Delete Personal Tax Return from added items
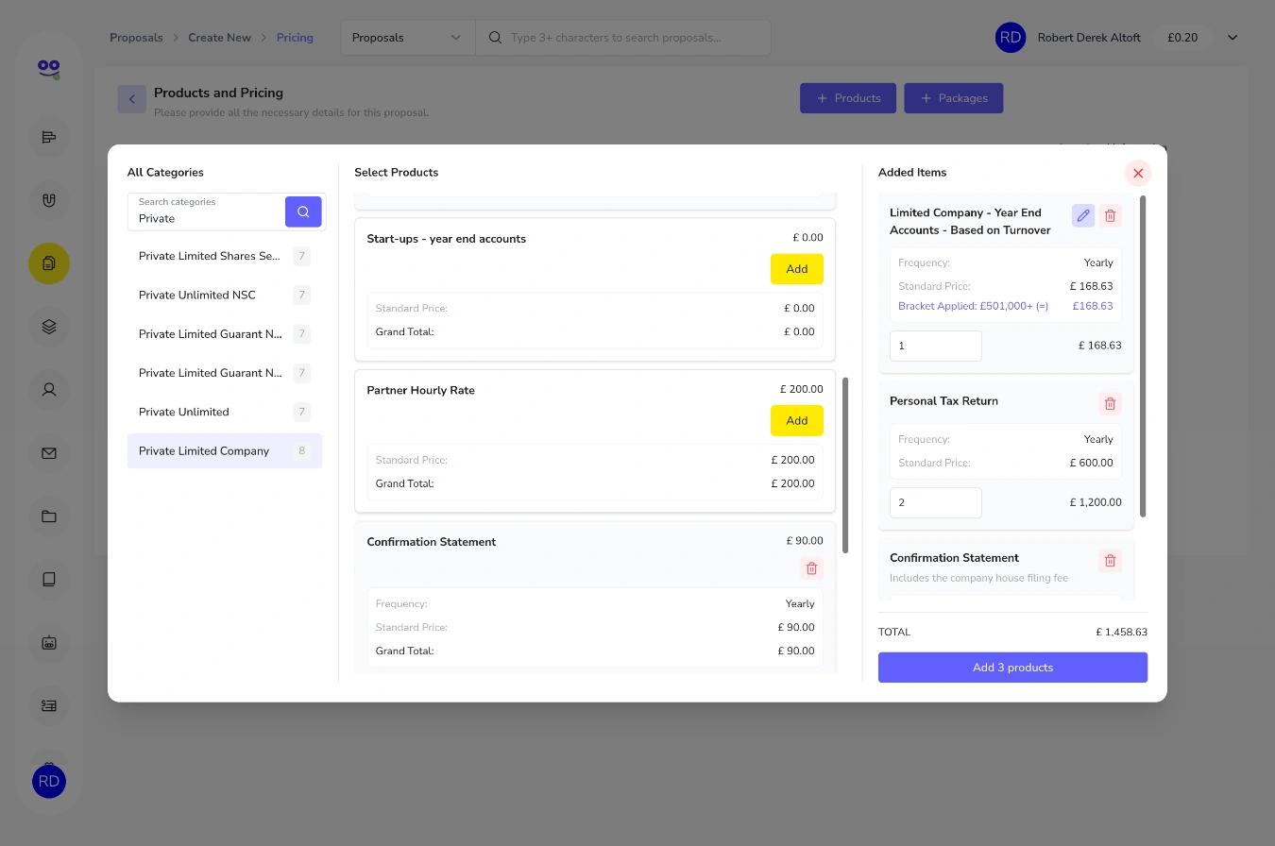 [x=1111, y=403]
